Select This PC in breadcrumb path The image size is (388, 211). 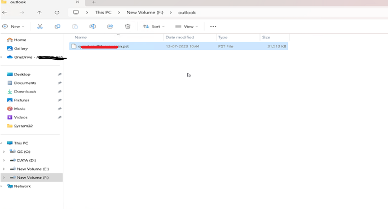[x=103, y=12]
